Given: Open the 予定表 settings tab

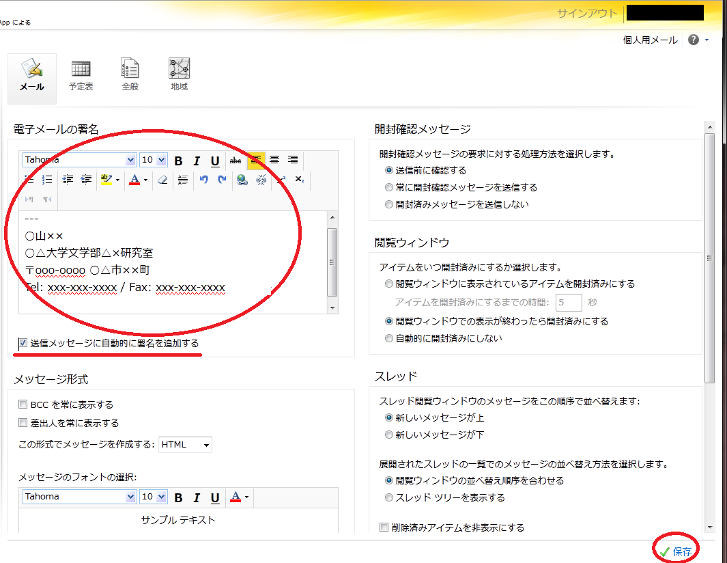Looking at the screenshot, I should tap(81, 75).
